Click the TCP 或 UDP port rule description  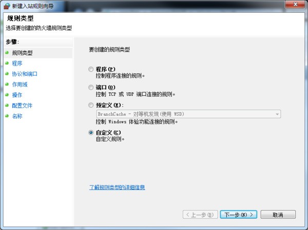coord(136,94)
